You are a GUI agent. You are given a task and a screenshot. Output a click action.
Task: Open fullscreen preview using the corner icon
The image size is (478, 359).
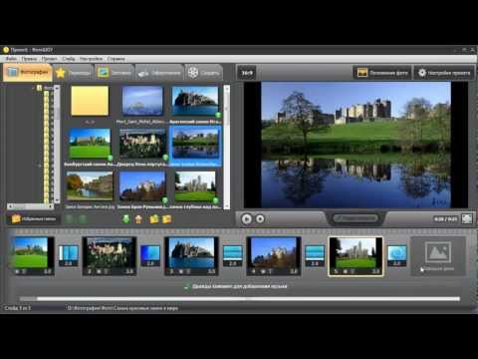467,218
